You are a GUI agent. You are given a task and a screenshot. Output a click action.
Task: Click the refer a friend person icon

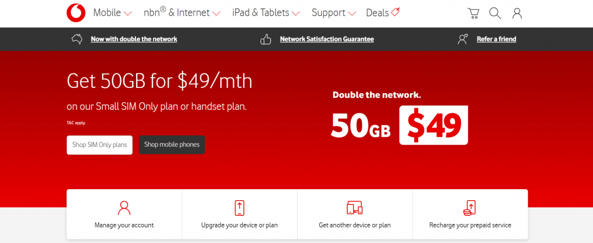463,39
